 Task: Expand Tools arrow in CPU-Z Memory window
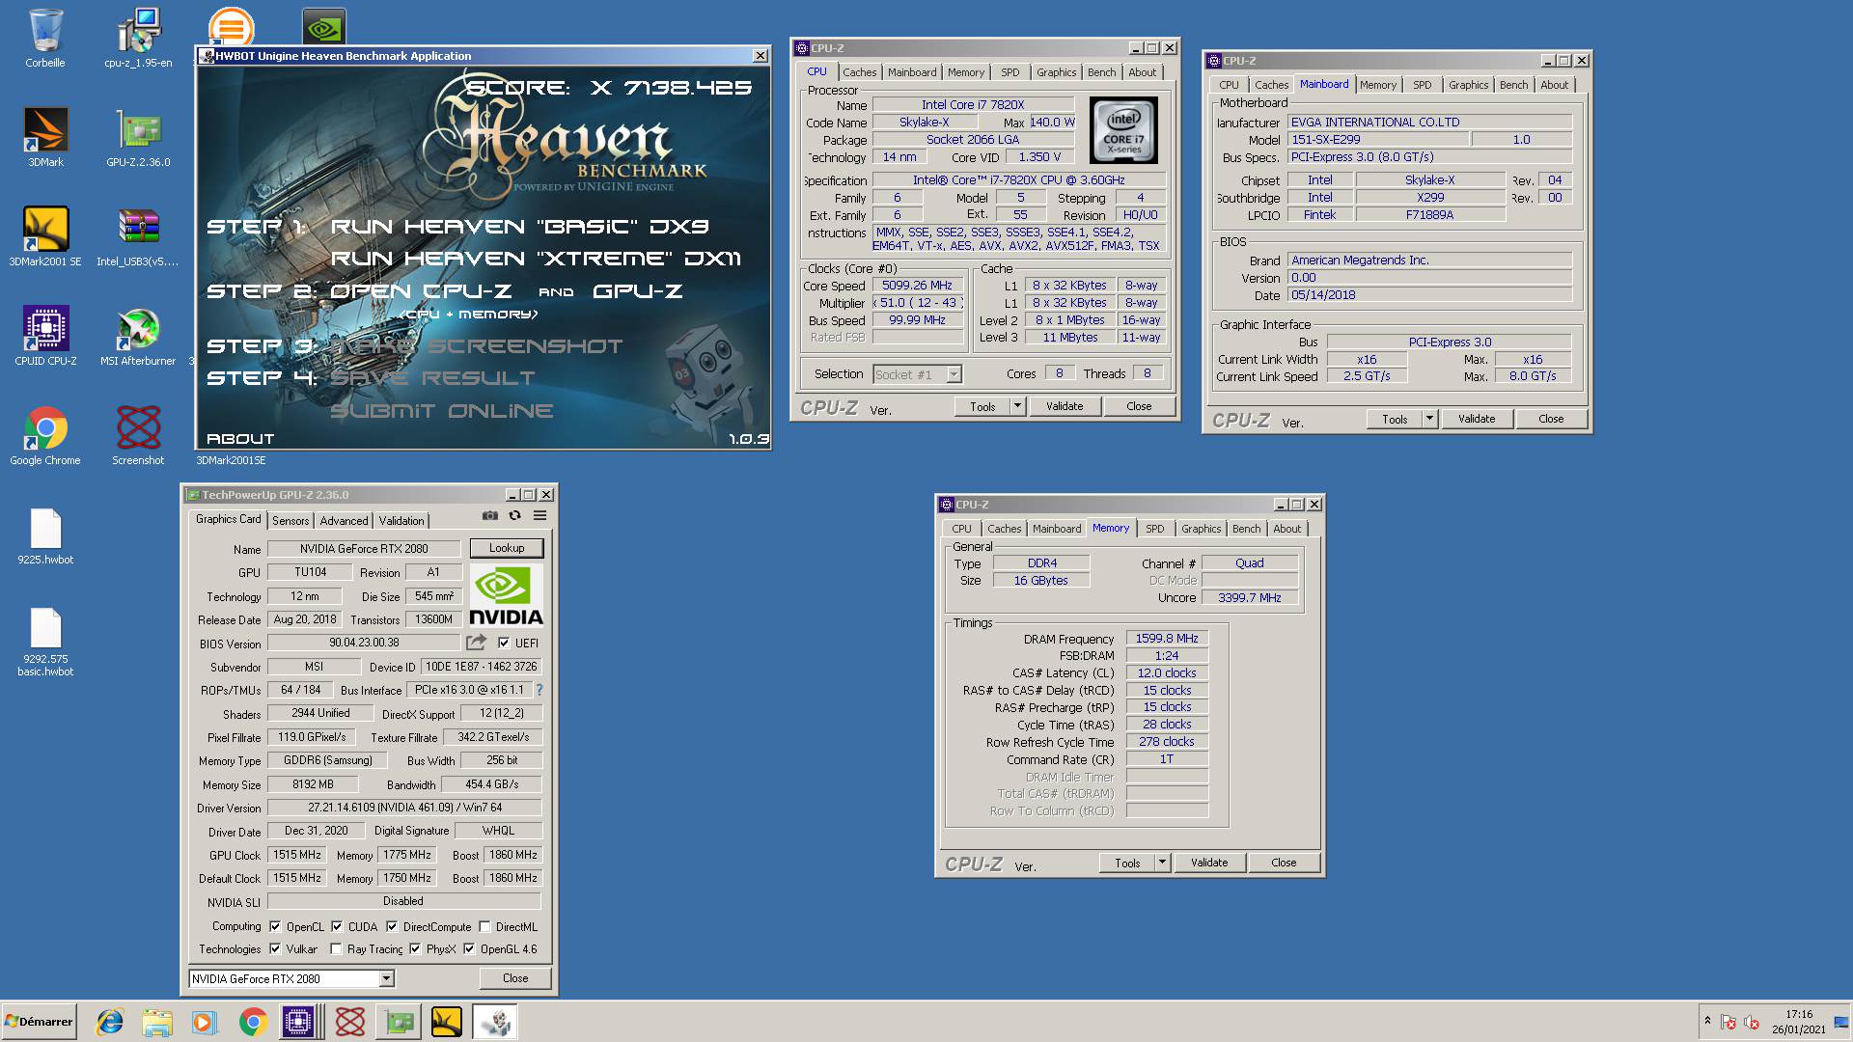[1162, 863]
